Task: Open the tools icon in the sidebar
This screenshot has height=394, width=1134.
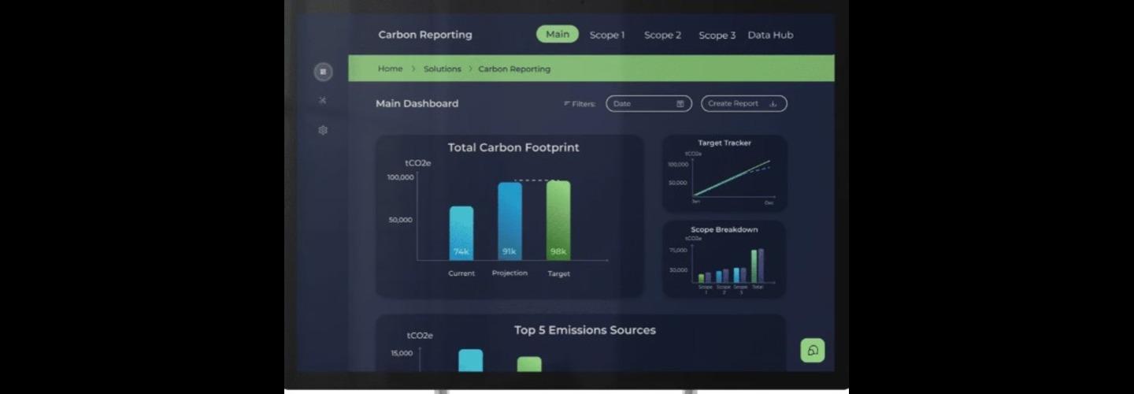Action: click(x=323, y=101)
